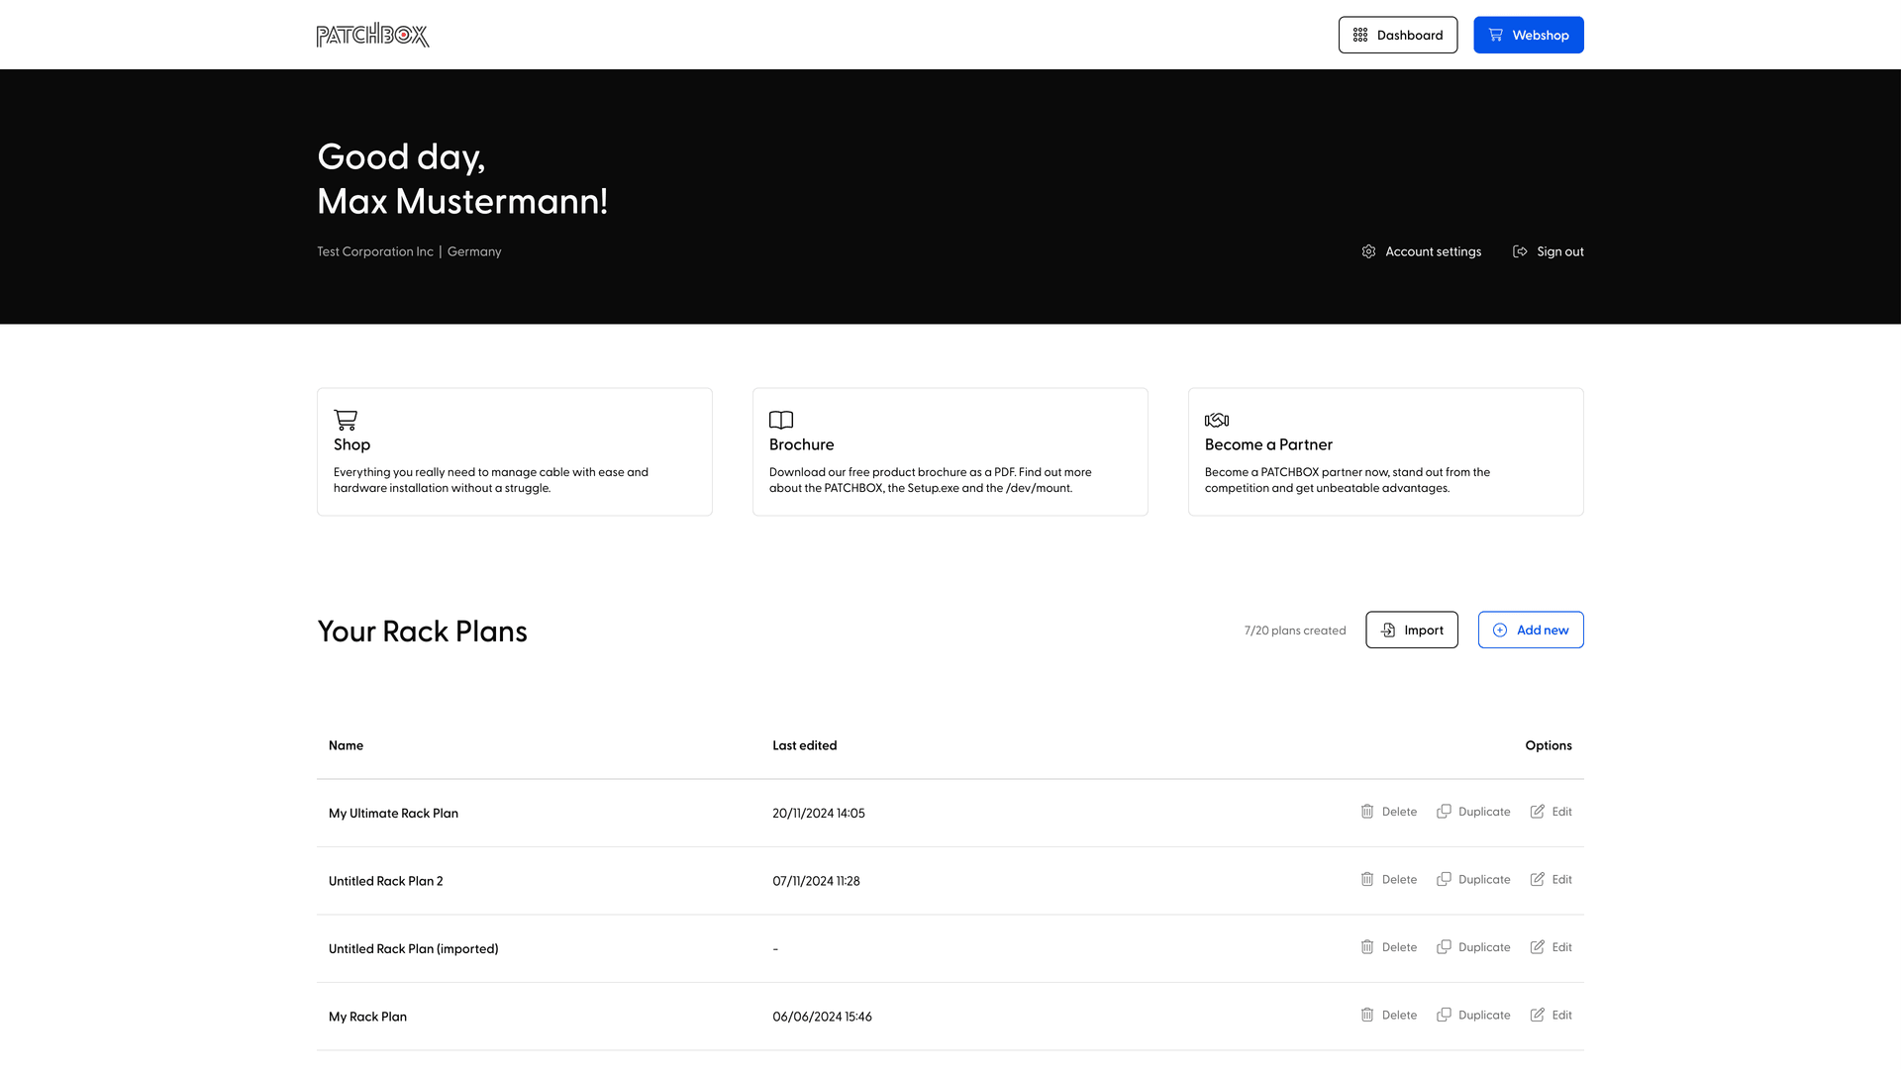
Task: Click the duplicate icon for Untitled Rack Plan 2
Action: (1443, 879)
